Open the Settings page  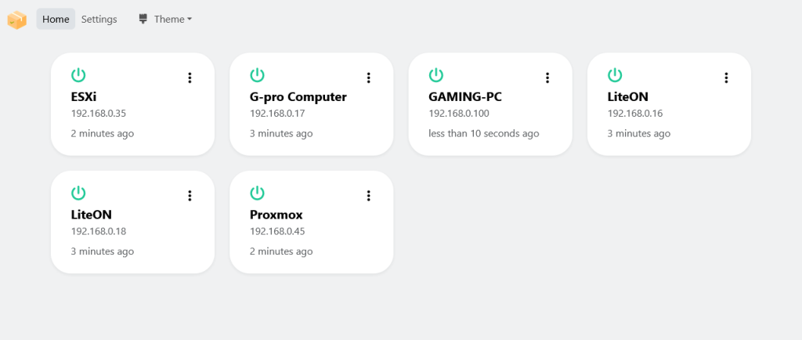point(99,20)
